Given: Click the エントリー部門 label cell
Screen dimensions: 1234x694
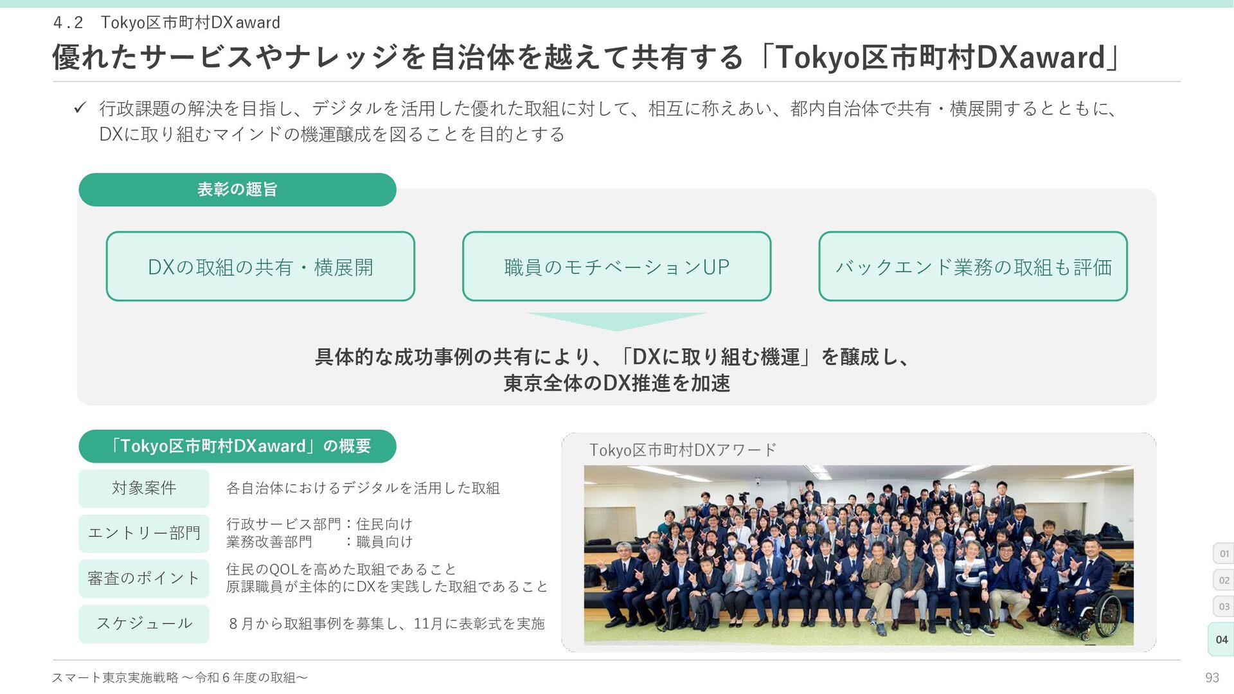Looking at the screenshot, I should pyautogui.click(x=144, y=533).
